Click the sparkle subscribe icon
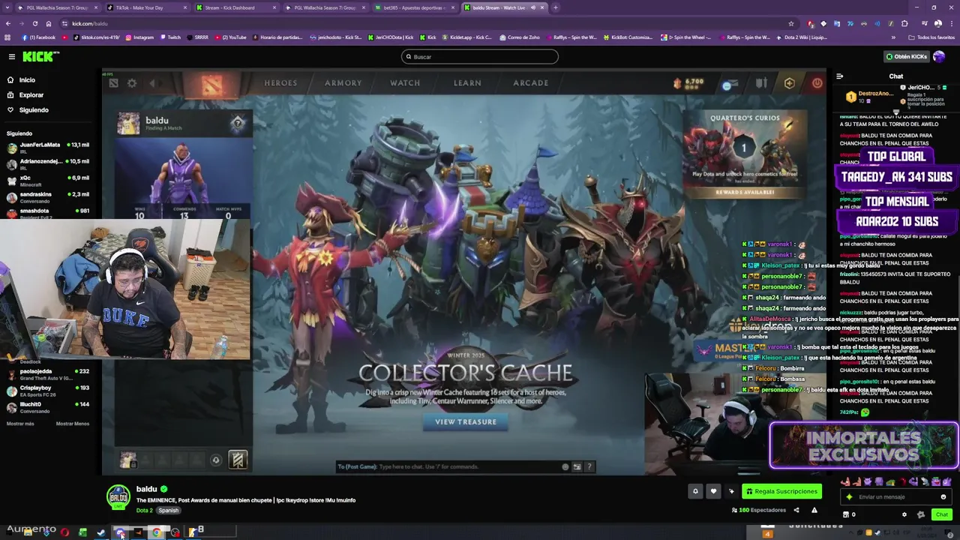960x540 pixels. (x=731, y=491)
